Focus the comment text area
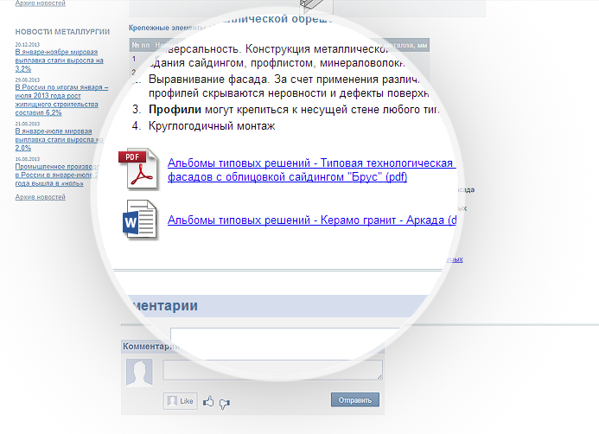The height and width of the screenshot is (434, 599). coord(273,370)
